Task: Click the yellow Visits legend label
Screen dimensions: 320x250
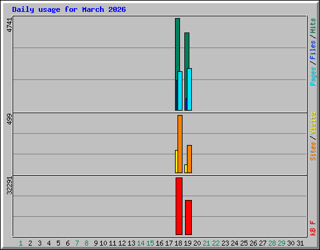Action: (312, 123)
